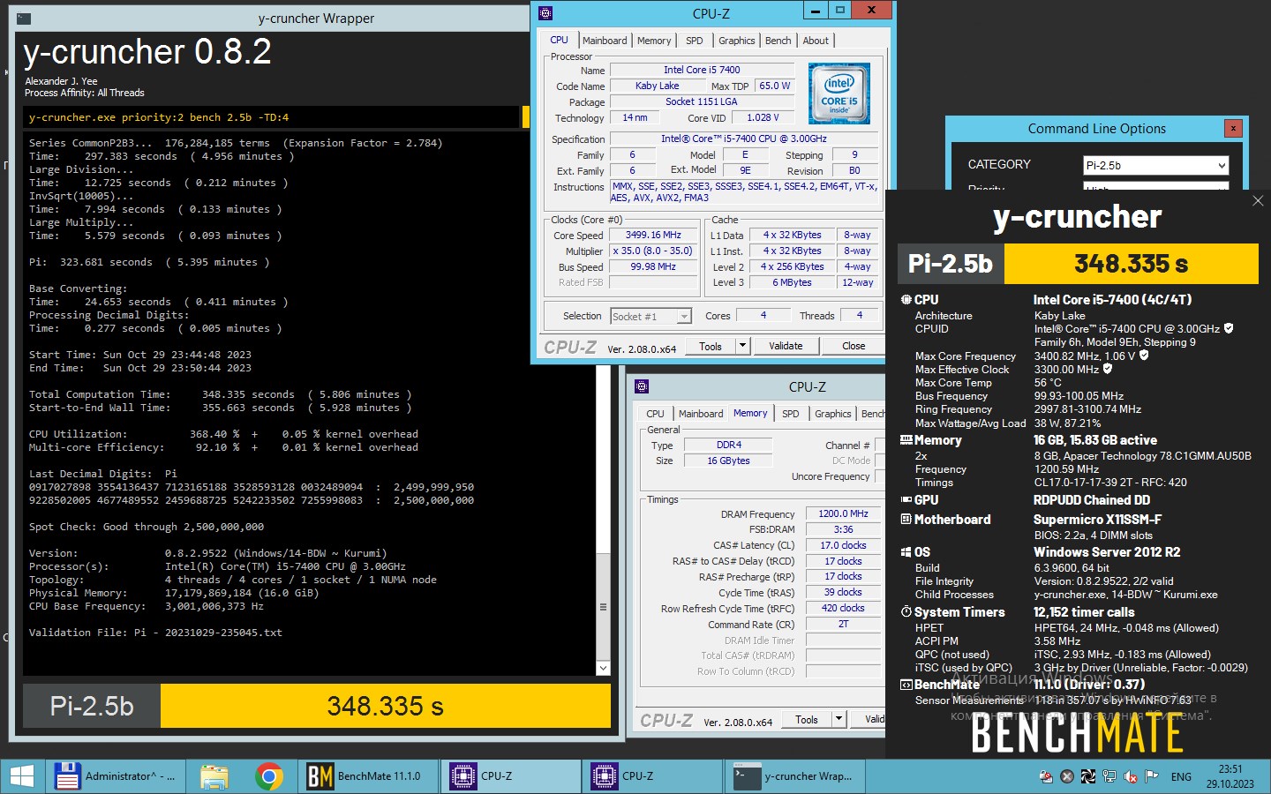1271x794 pixels.
Task: Click the shield badge next to CPUID value
Action: coord(1229,328)
